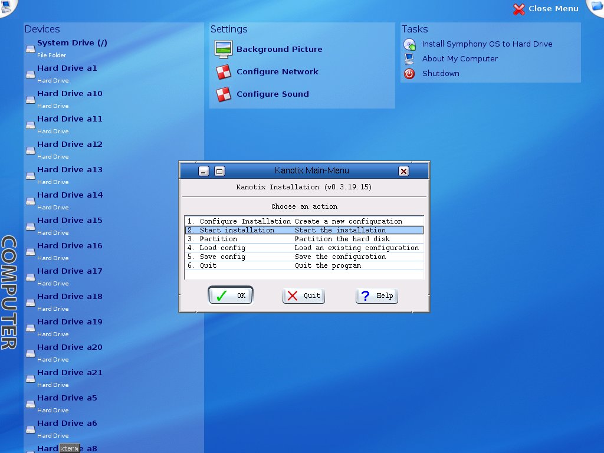Screen dimensions: 604x453
Task: Choose Shutdown from Tasks
Action: (441, 73)
